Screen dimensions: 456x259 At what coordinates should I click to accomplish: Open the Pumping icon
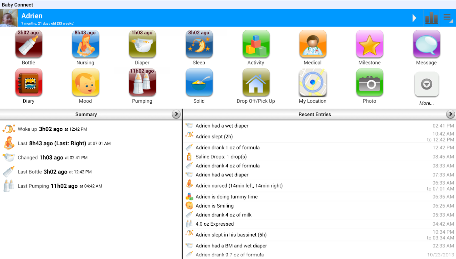click(142, 82)
